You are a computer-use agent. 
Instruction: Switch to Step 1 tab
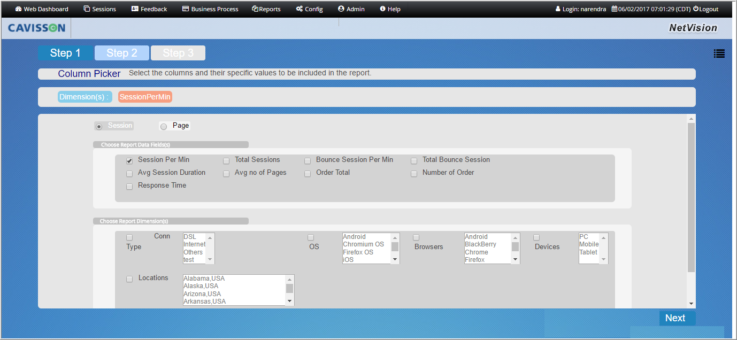point(65,53)
